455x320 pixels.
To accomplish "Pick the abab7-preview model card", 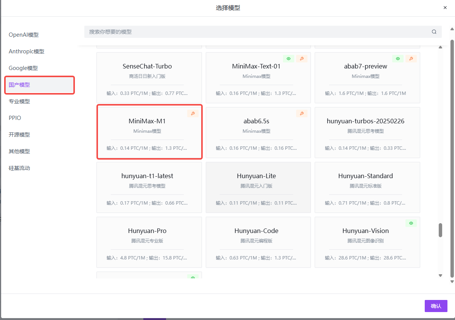I will [367, 78].
